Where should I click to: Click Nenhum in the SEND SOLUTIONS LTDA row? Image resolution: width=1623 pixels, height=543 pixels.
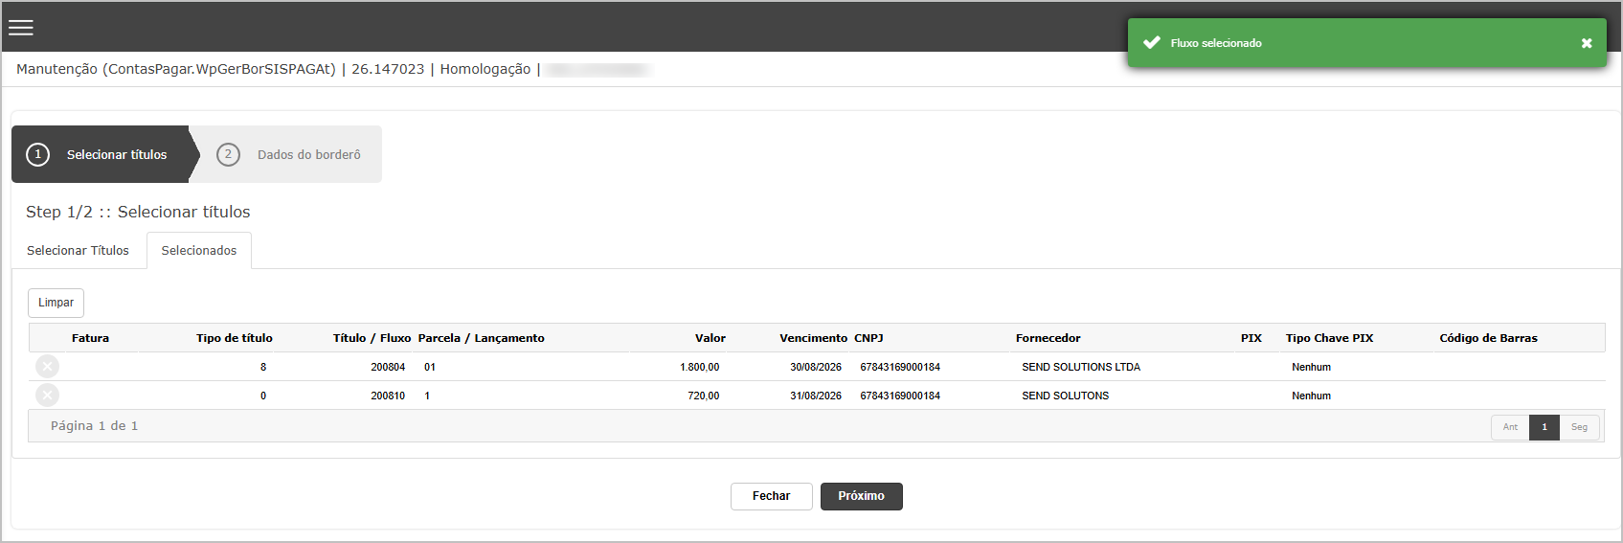click(1311, 367)
